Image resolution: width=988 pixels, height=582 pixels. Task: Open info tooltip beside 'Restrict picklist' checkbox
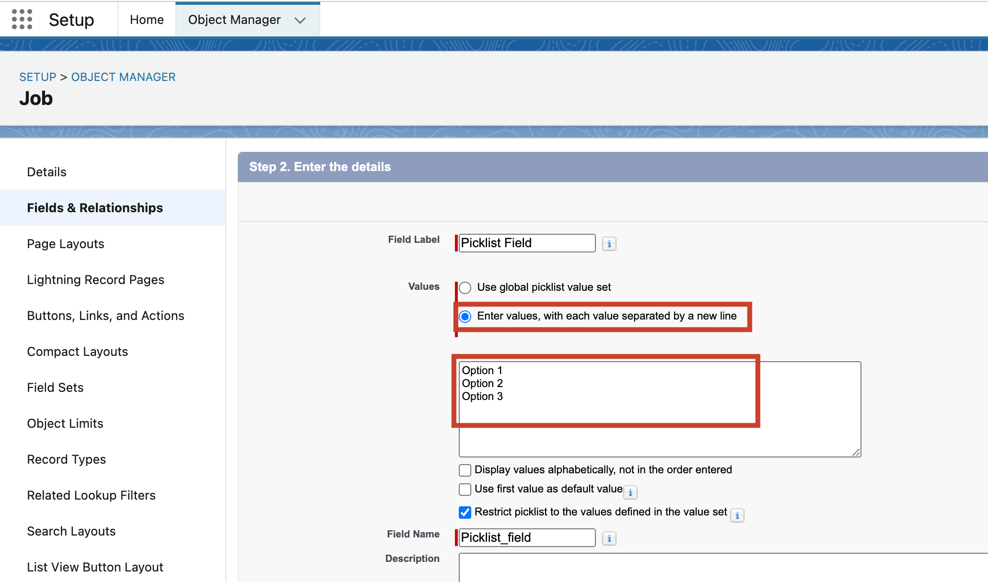click(737, 515)
